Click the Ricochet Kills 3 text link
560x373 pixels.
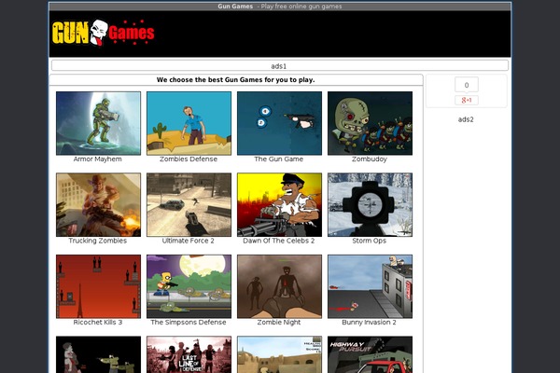[97, 323]
